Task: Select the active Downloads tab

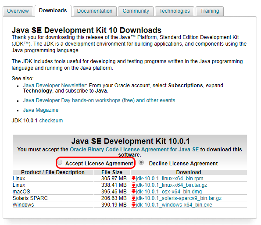Action: [x=53, y=11]
